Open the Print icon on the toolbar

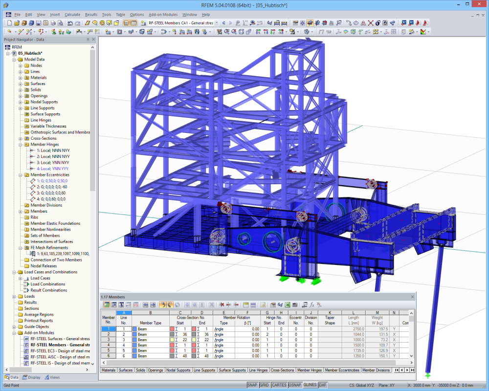tap(53, 22)
